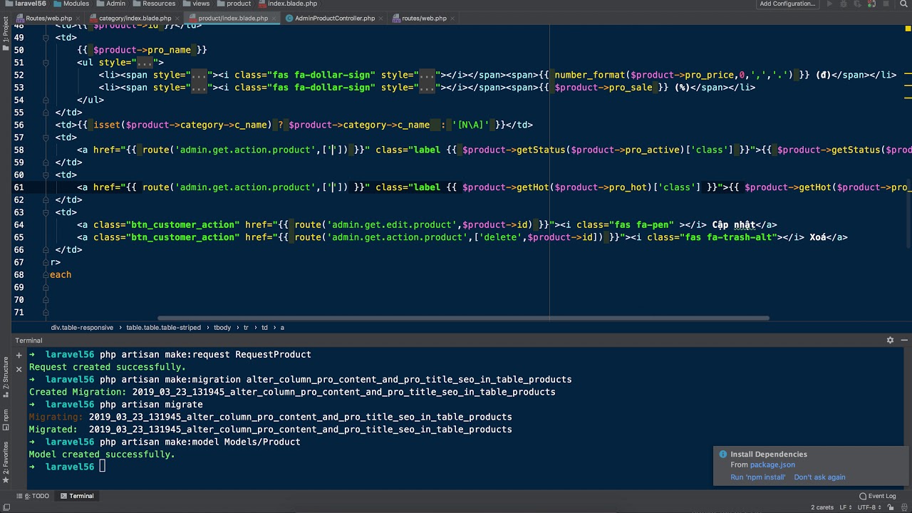
Task: Close the product/index.blade.php tab
Action: click(x=274, y=19)
